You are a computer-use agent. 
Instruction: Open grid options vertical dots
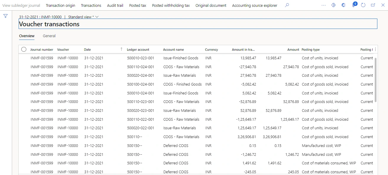pos(376,50)
